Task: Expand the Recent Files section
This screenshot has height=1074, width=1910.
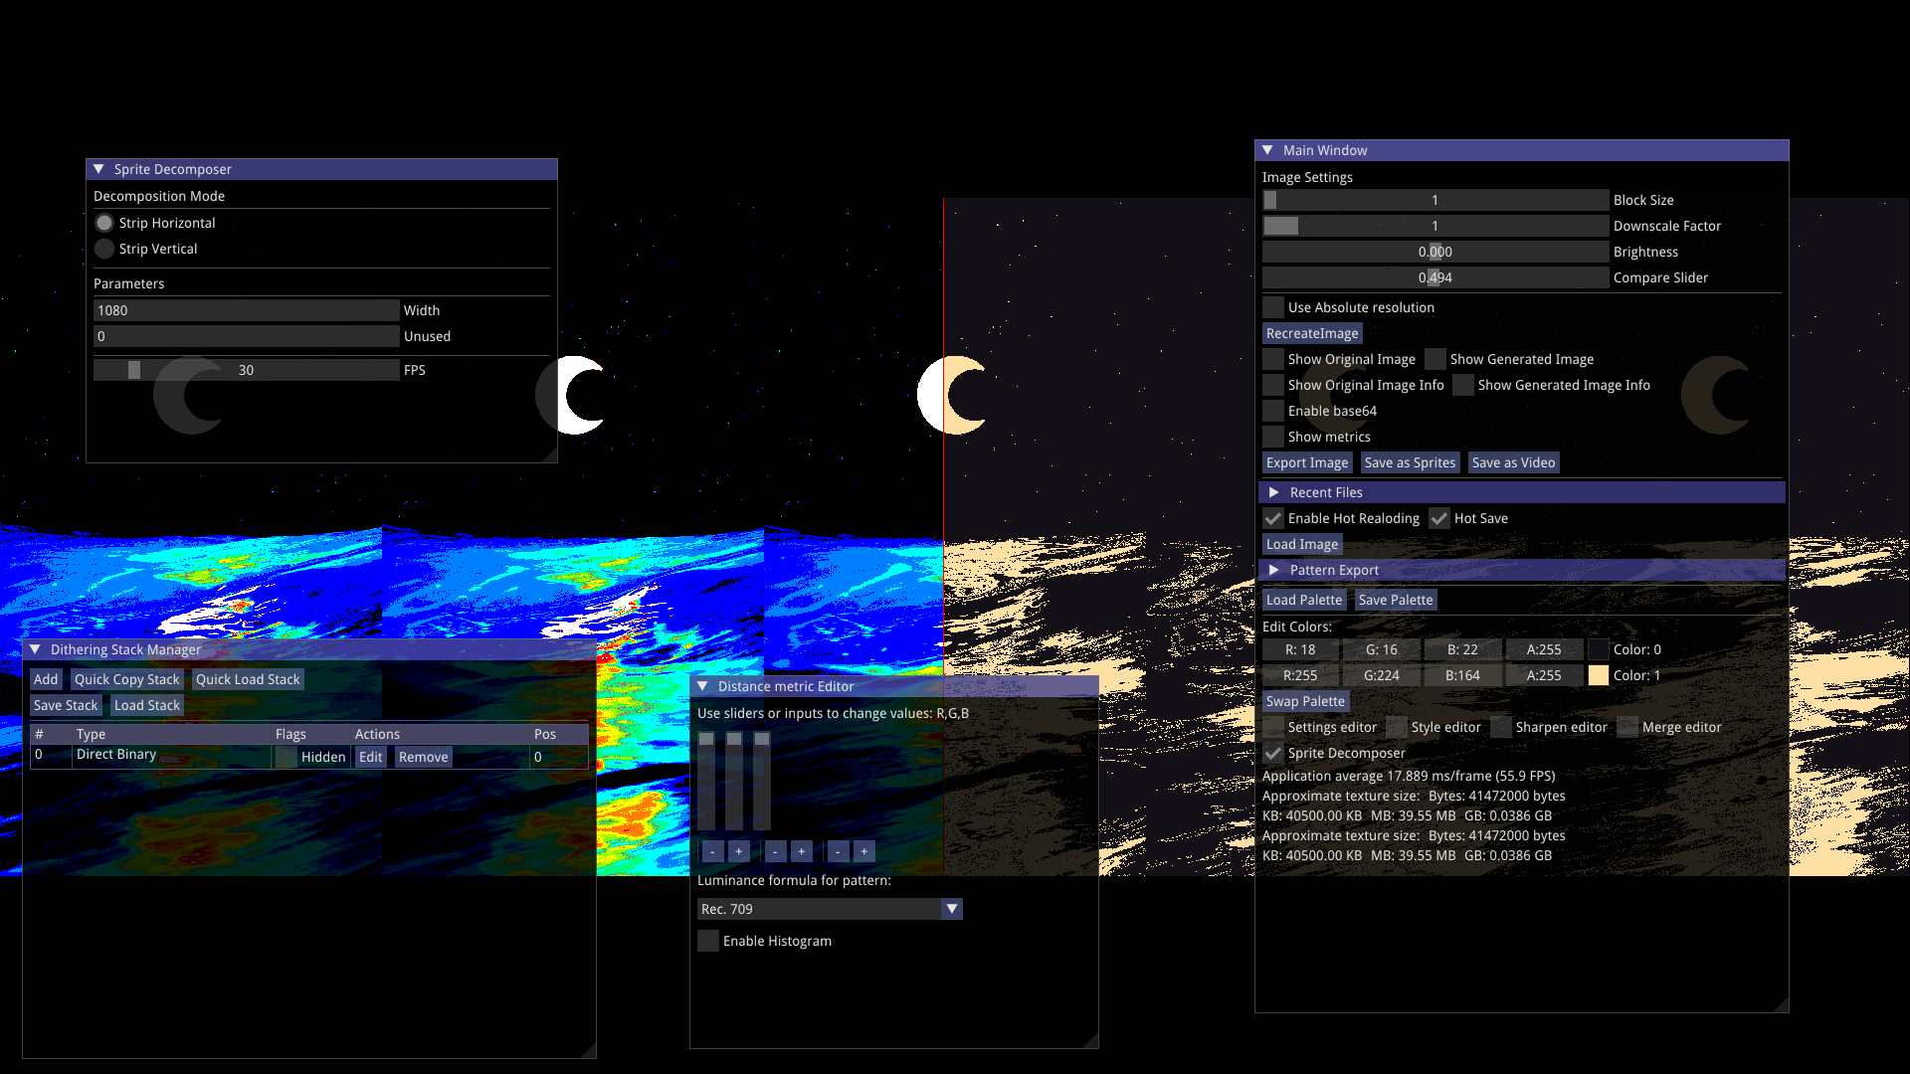Action: click(1273, 492)
